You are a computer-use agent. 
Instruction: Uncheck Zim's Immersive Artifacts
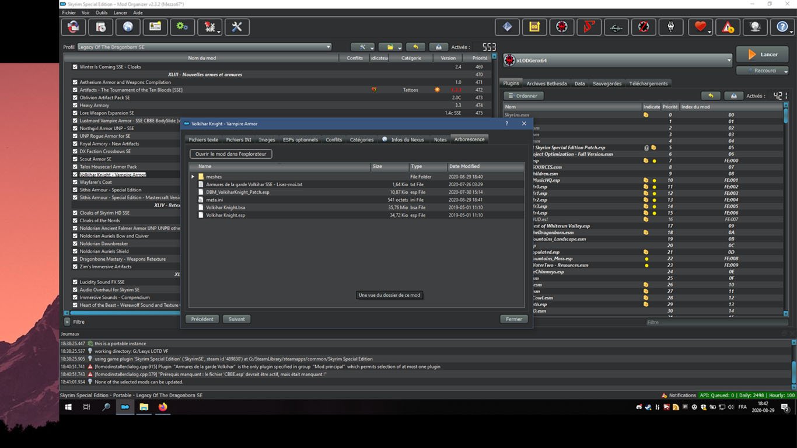75,267
